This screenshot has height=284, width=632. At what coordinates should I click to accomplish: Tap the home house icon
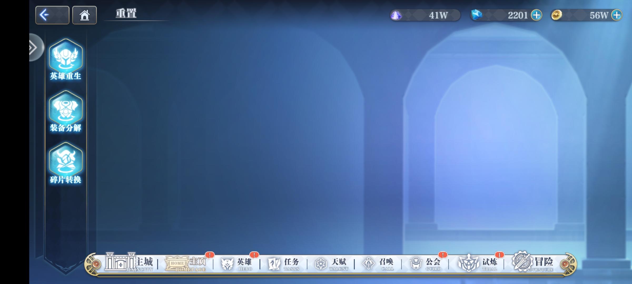85,15
